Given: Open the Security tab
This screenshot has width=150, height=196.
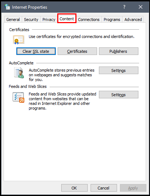Looking at the screenshot, I should pos(31,20).
